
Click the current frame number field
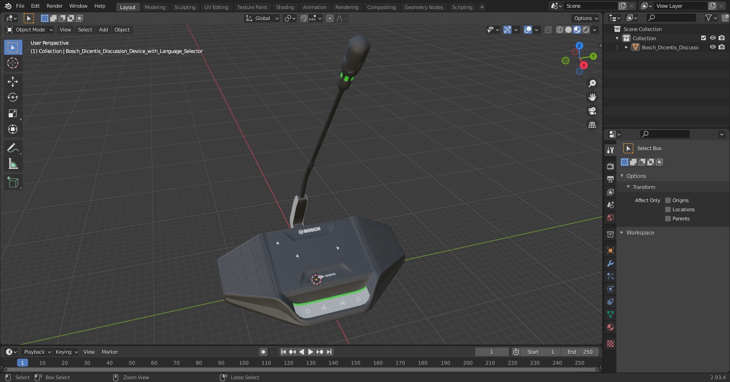(491, 352)
